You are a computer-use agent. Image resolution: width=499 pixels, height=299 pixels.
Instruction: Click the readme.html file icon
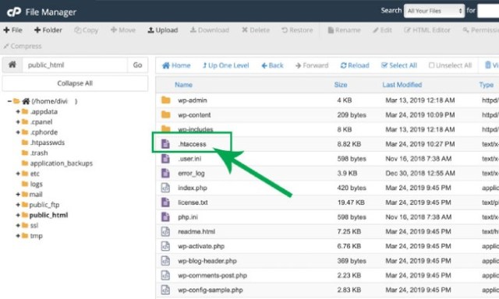[165, 231]
